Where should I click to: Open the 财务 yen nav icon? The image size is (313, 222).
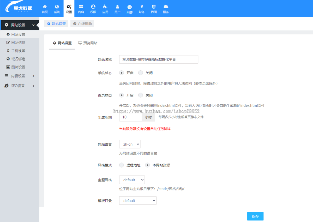pos(142,7)
